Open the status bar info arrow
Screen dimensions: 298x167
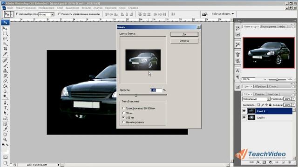pyautogui.click(x=59, y=165)
